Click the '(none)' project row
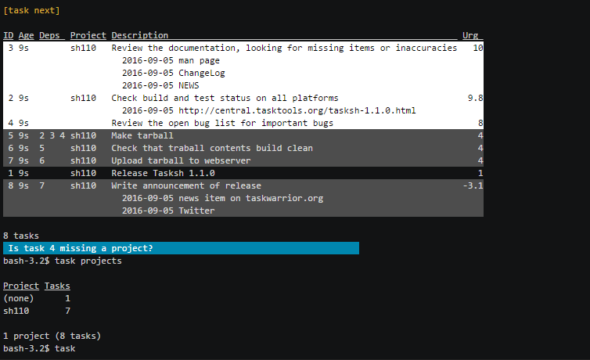 (19, 298)
